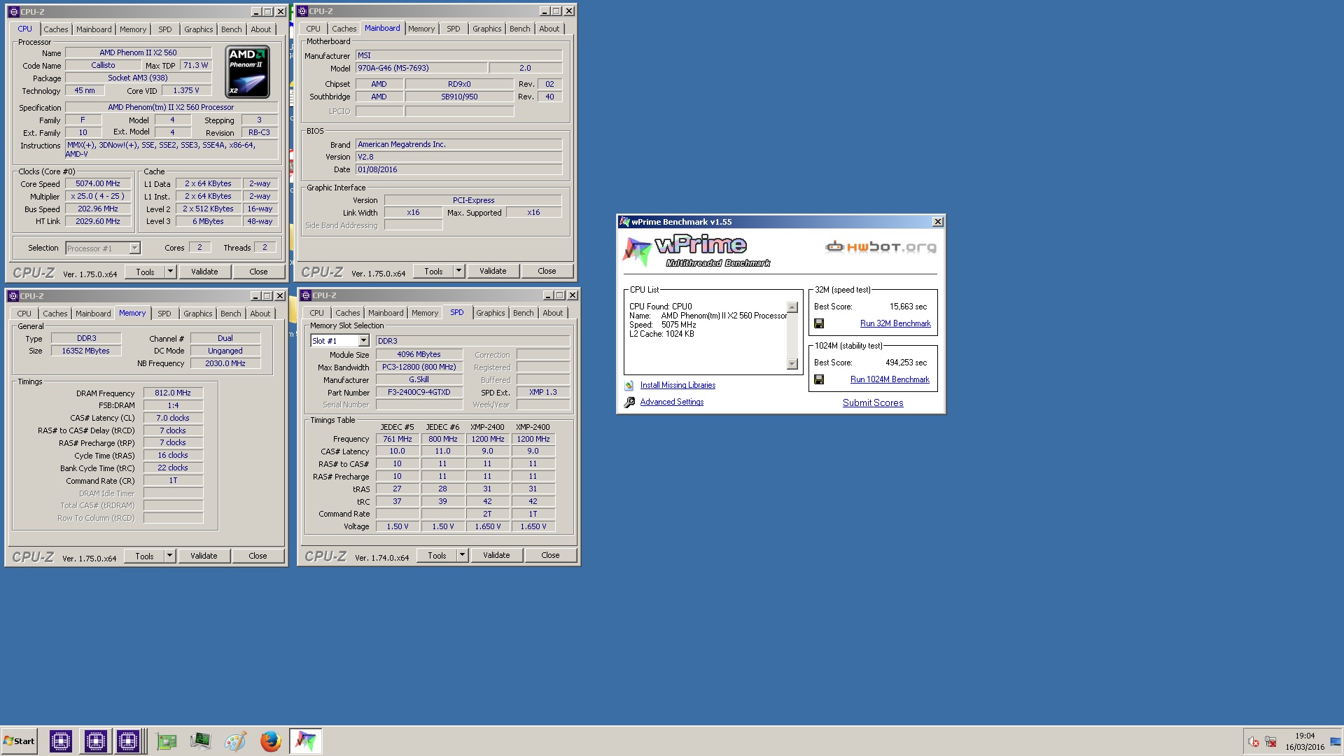Click the Install Missing Libraries icon

629,385
